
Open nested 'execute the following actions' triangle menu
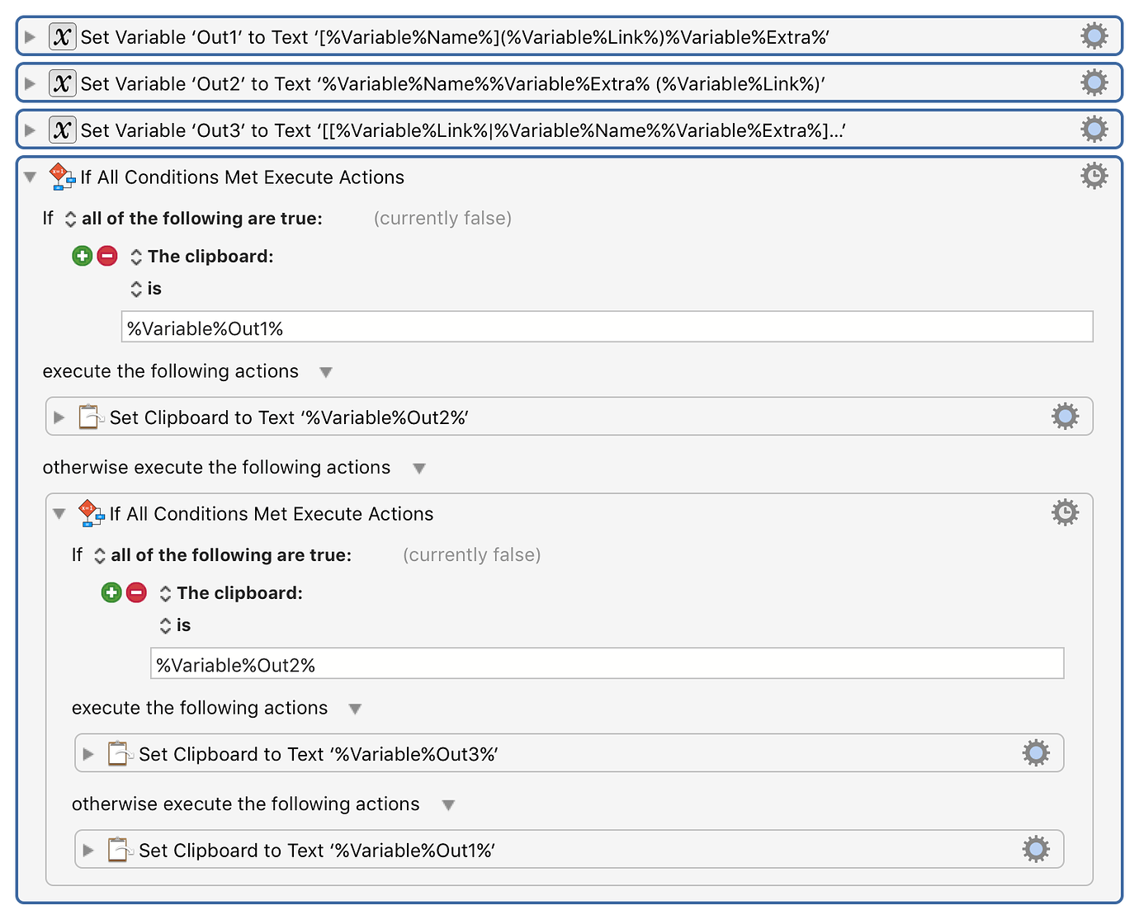(356, 709)
